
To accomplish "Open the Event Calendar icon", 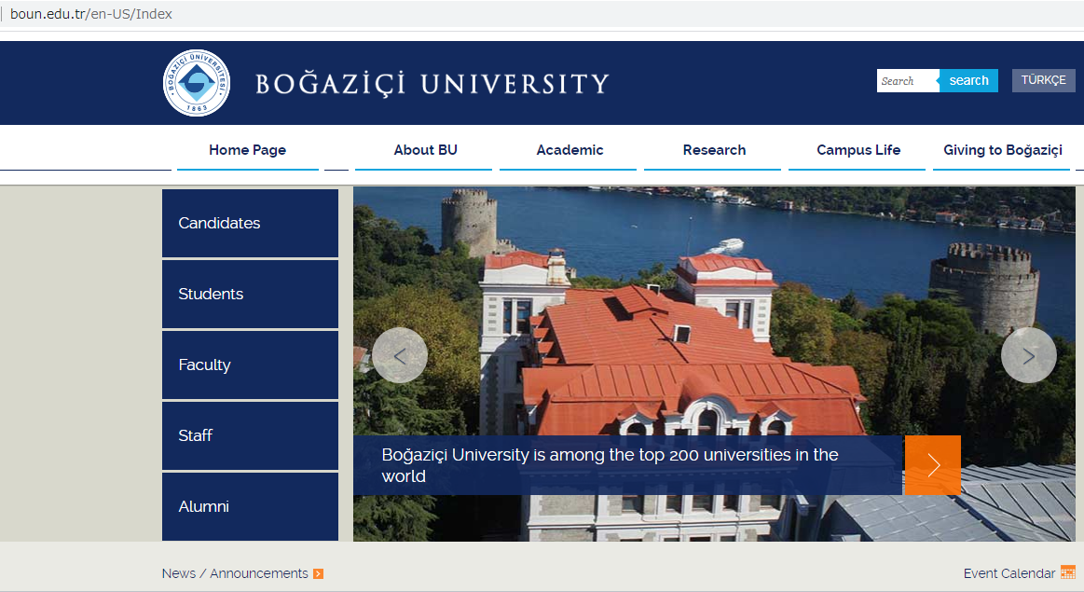I will [1068, 572].
